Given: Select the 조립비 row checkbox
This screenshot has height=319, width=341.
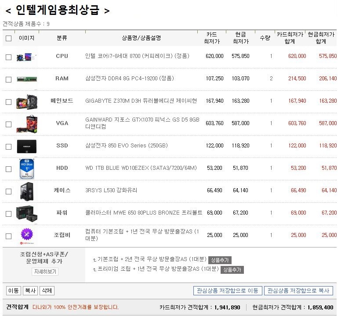Looking at the screenshot, I should pyautogui.click(x=8, y=236).
